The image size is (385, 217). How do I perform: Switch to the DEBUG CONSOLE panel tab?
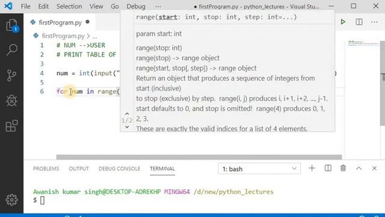pos(119,169)
